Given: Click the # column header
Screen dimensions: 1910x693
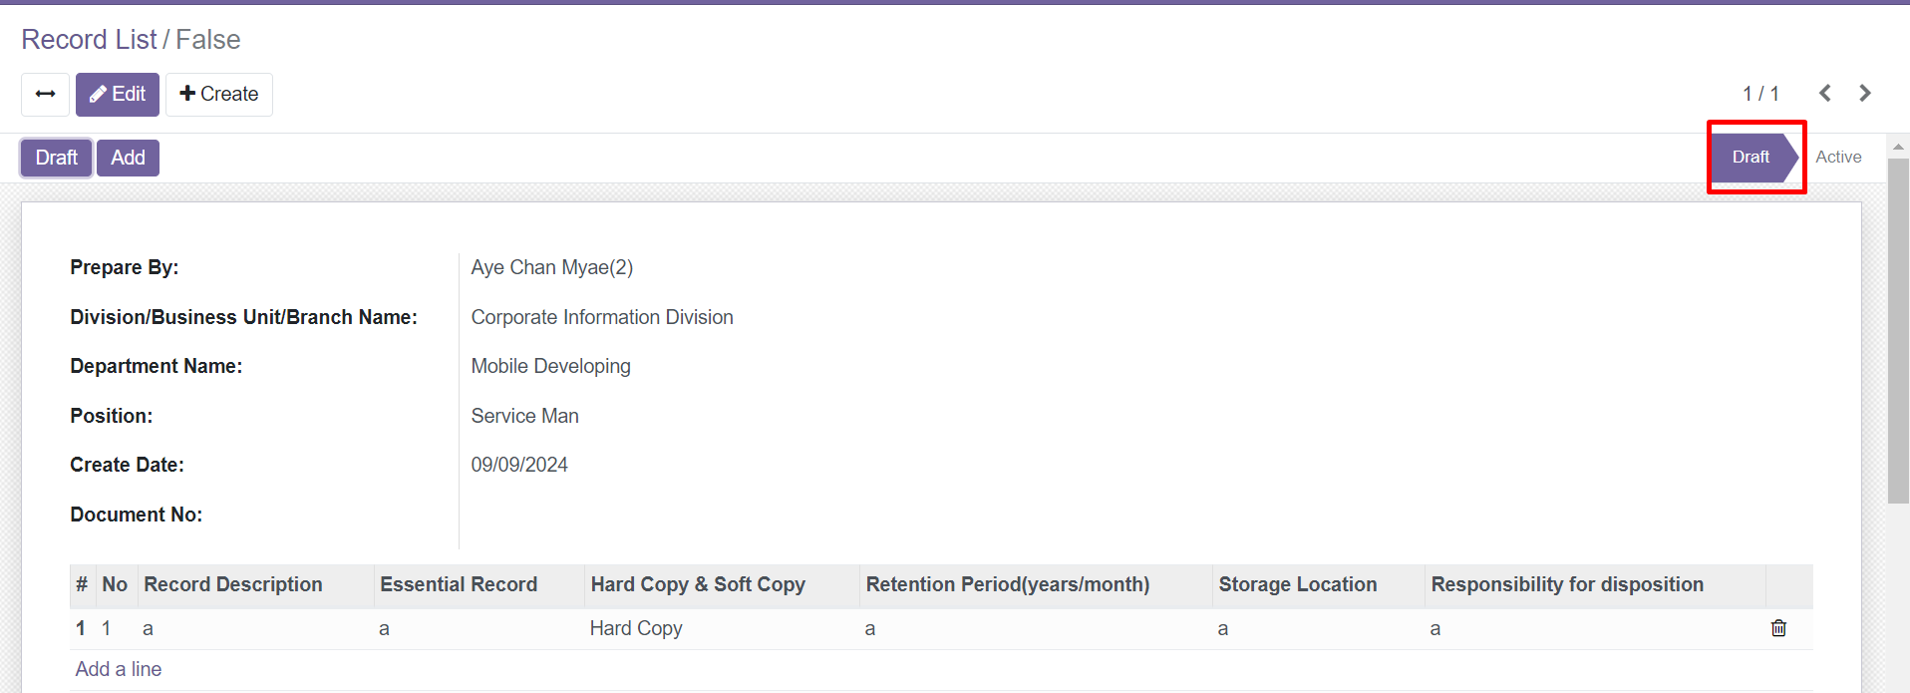Looking at the screenshot, I should 82,585.
